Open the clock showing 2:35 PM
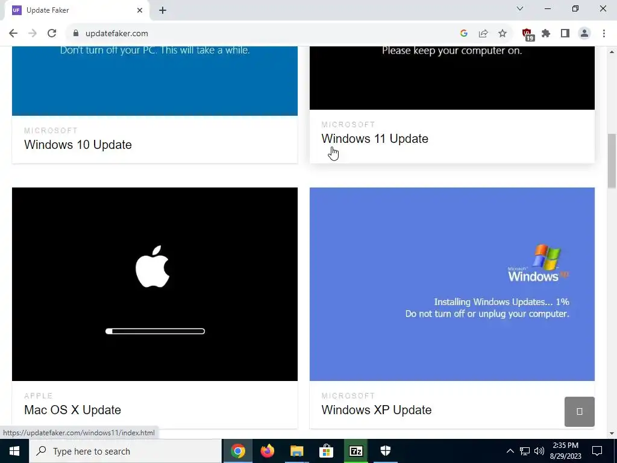This screenshot has height=463, width=617. pos(565,451)
